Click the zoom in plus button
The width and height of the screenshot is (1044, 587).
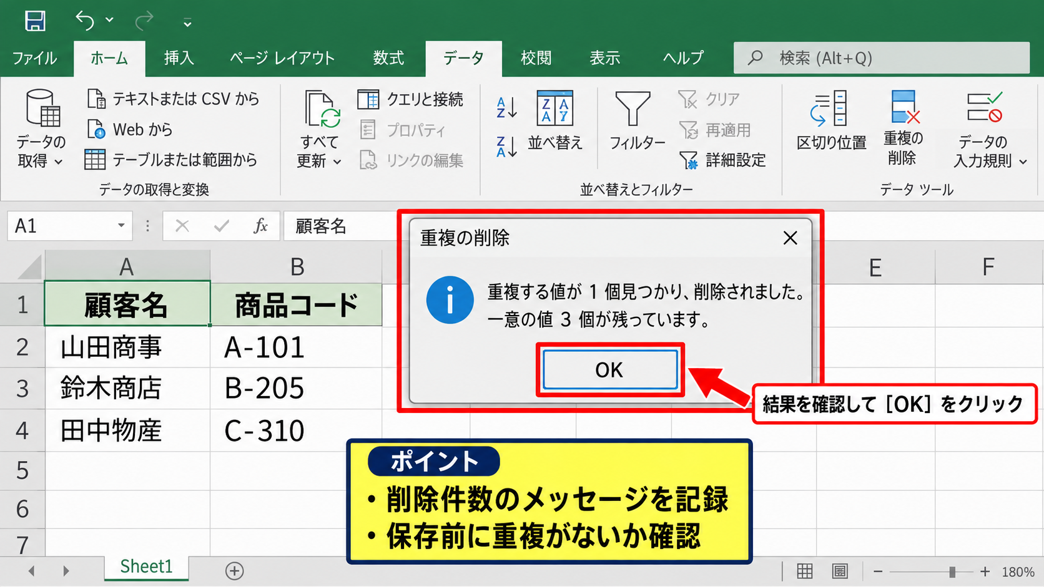(x=985, y=571)
